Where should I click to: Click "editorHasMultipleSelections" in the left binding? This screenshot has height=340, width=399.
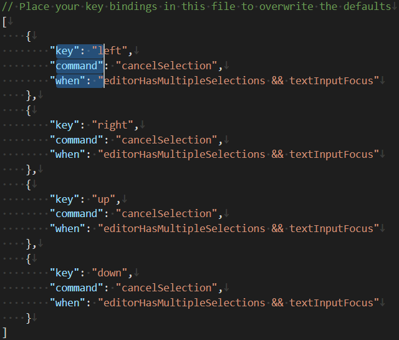click(x=185, y=80)
